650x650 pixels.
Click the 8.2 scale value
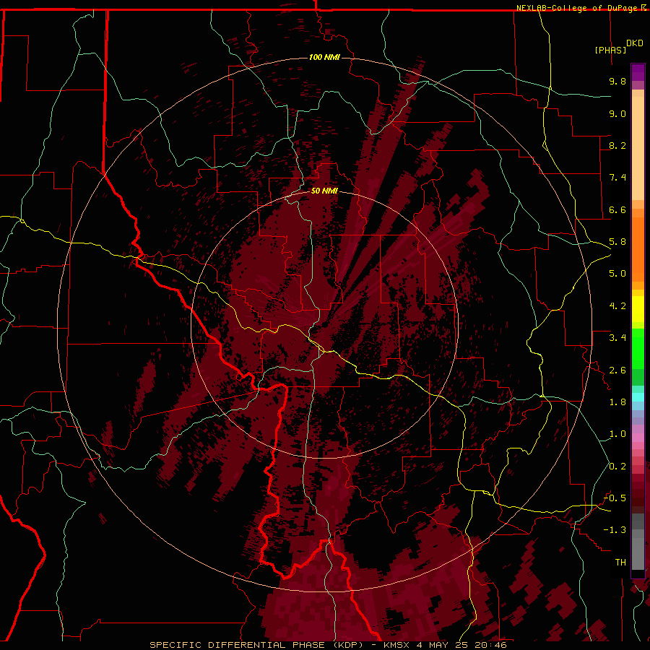pos(617,145)
